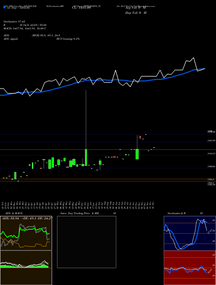Click the empty intraday trading price panel
216x285 pixels.
coord(86,242)
